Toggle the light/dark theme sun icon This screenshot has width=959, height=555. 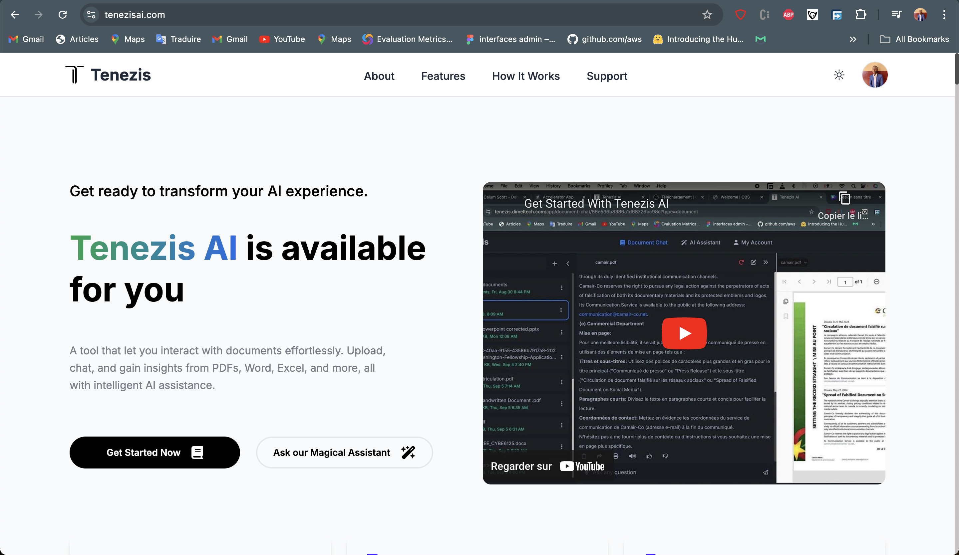[x=839, y=75]
